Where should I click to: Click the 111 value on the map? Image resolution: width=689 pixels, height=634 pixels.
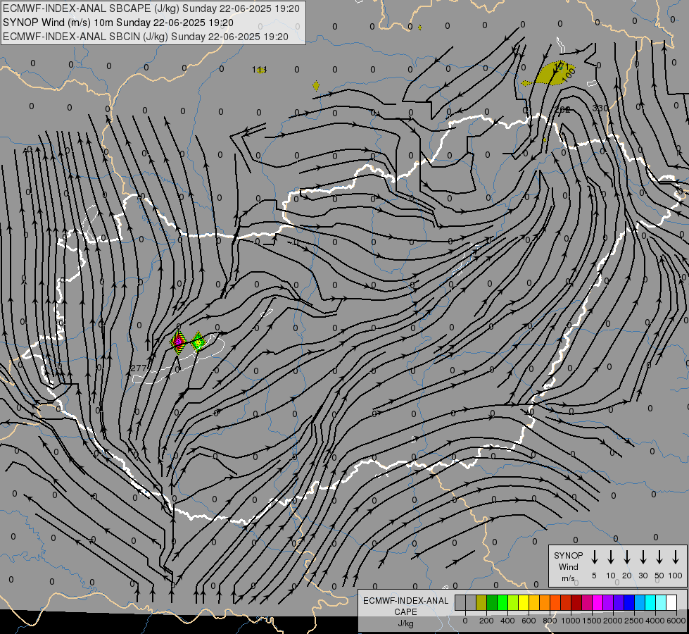tap(260, 70)
